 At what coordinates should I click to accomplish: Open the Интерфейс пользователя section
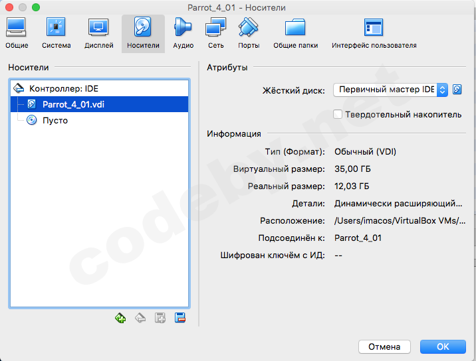(x=374, y=33)
